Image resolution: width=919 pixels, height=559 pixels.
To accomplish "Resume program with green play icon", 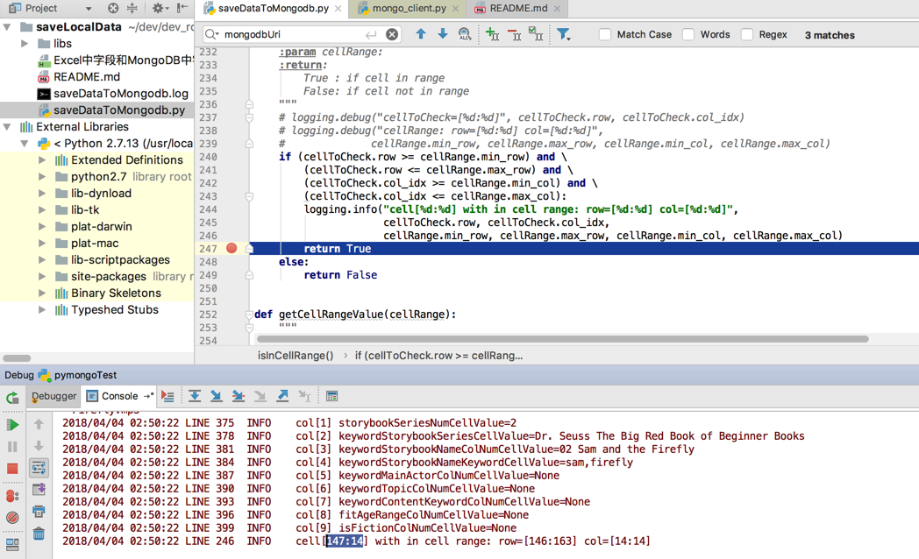I will [x=12, y=424].
